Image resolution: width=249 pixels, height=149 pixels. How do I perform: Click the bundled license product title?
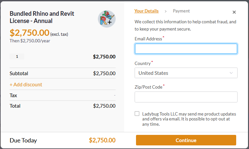[x=42, y=17]
